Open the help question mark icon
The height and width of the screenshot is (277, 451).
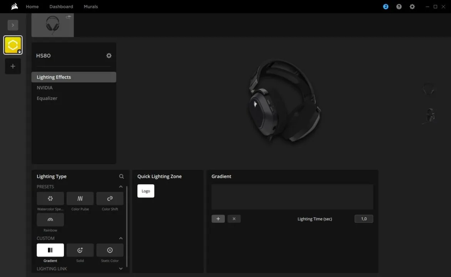coord(399,7)
